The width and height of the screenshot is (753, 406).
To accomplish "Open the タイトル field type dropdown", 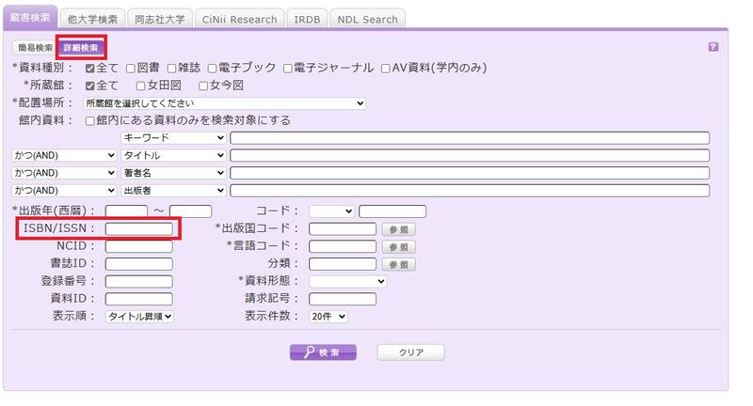I will coord(173,155).
